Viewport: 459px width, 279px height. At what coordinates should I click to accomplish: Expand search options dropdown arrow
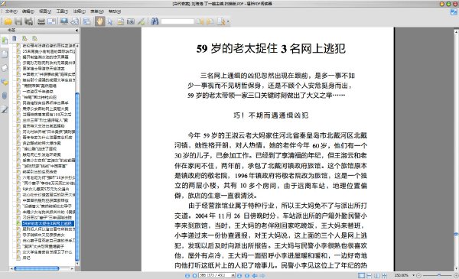[x=228, y=21]
